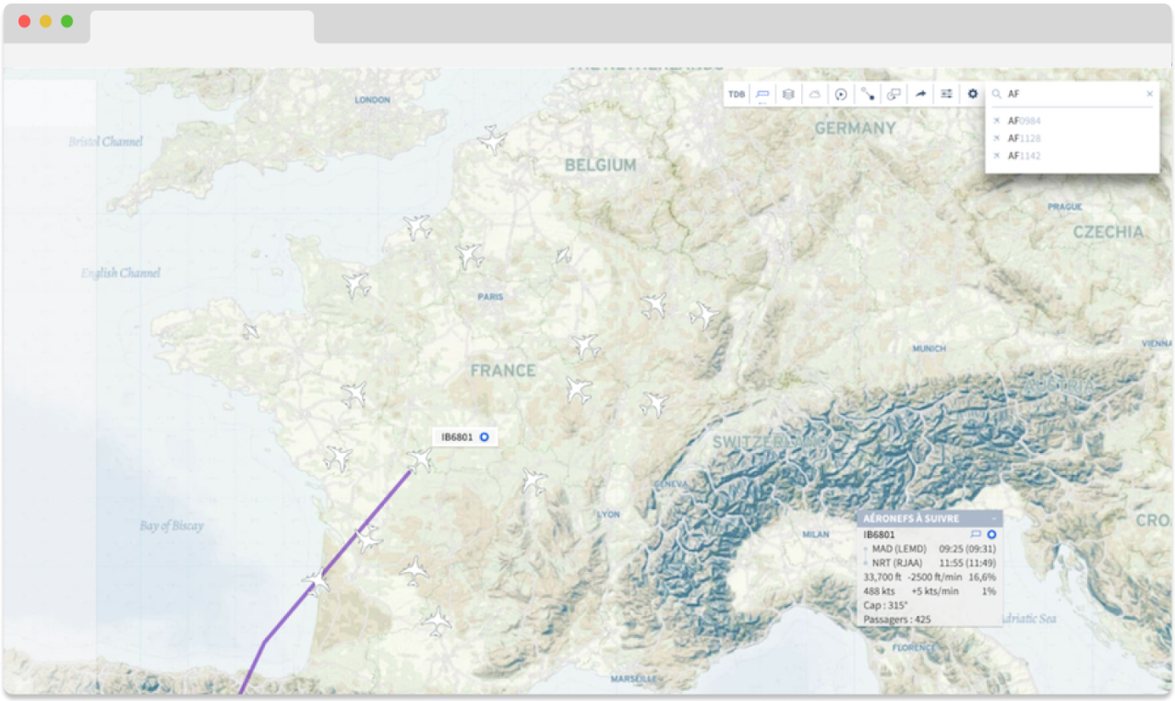Click the Passagers : 425 line
The width and height of the screenshot is (1175, 701).
pyautogui.click(x=897, y=620)
